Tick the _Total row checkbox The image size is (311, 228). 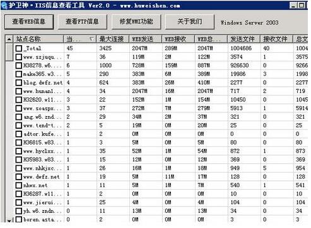click(19, 48)
